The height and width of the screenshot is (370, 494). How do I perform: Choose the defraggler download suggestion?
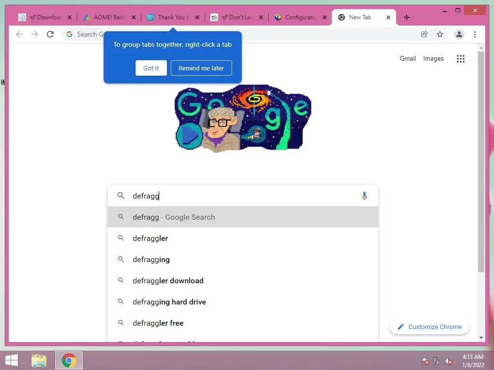243,281
